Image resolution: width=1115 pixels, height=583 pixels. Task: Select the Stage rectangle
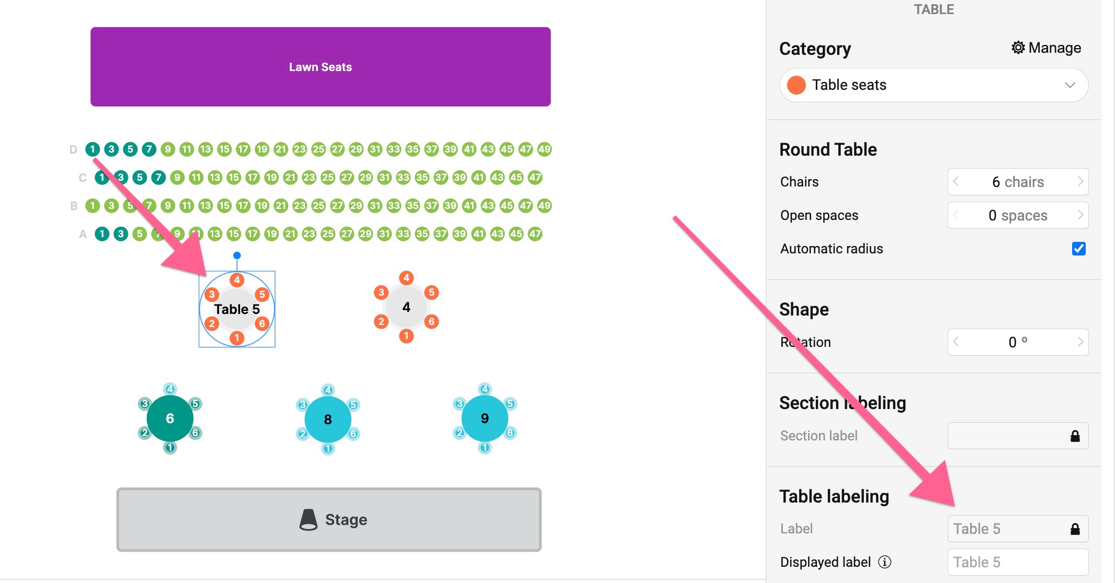[329, 520]
